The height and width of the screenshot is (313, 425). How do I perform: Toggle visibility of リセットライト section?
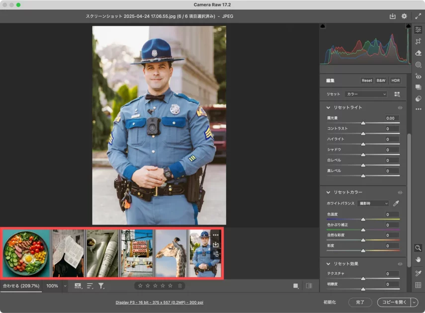pos(400,108)
